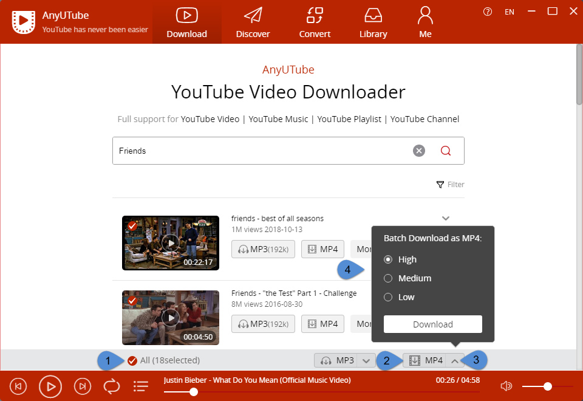The width and height of the screenshot is (583, 401).
Task: Click the help question mark icon
Action: click(x=488, y=12)
